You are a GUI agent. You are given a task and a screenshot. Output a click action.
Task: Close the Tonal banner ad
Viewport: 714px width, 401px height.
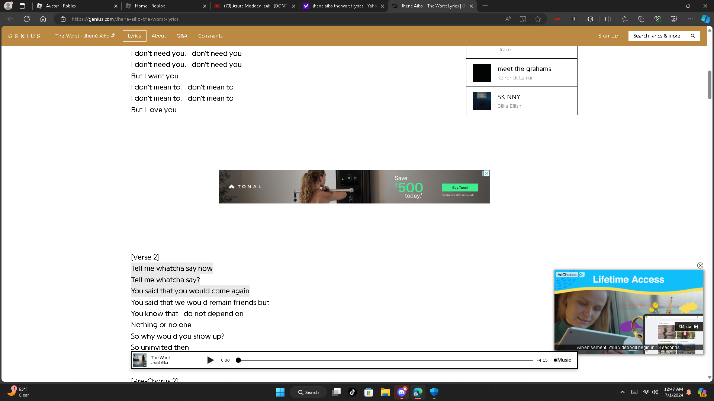(486, 173)
